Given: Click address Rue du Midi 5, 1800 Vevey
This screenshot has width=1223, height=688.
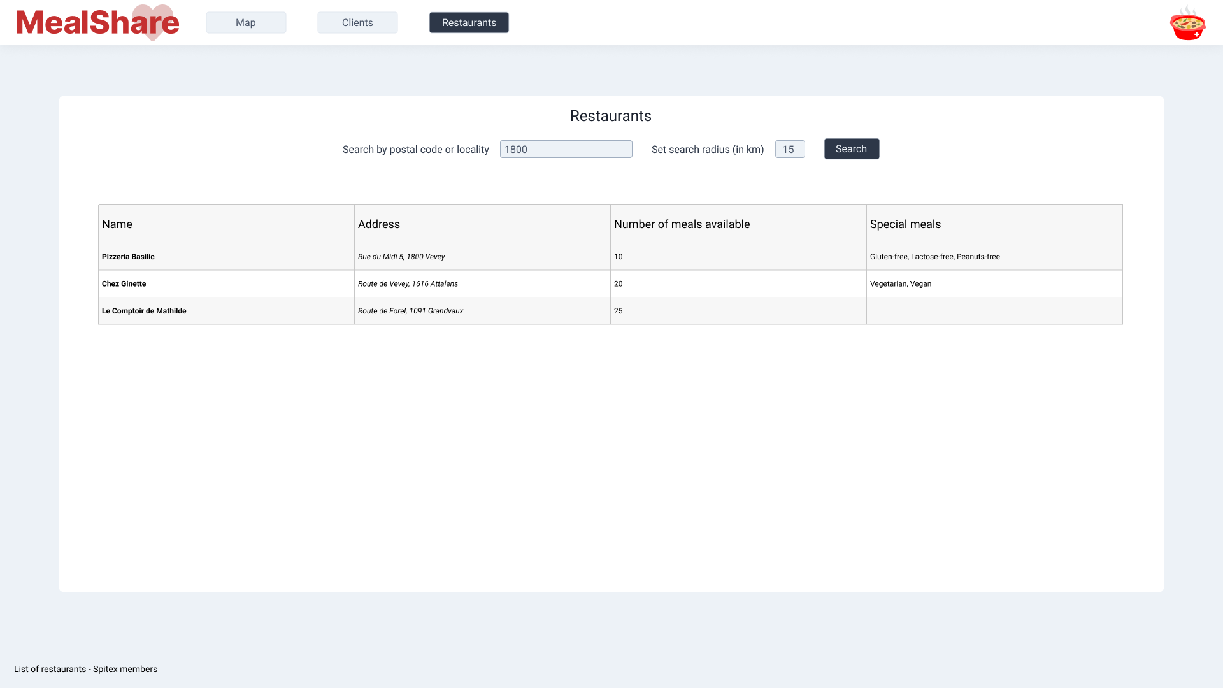Looking at the screenshot, I should [401, 257].
